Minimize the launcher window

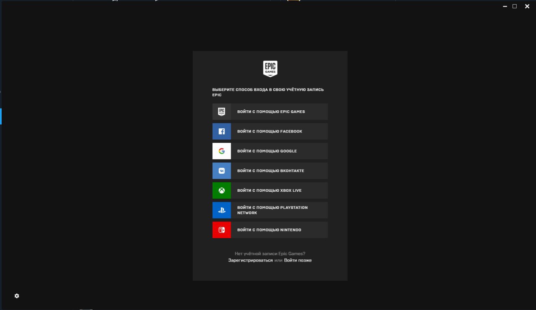pyautogui.click(x=505, y=6)
